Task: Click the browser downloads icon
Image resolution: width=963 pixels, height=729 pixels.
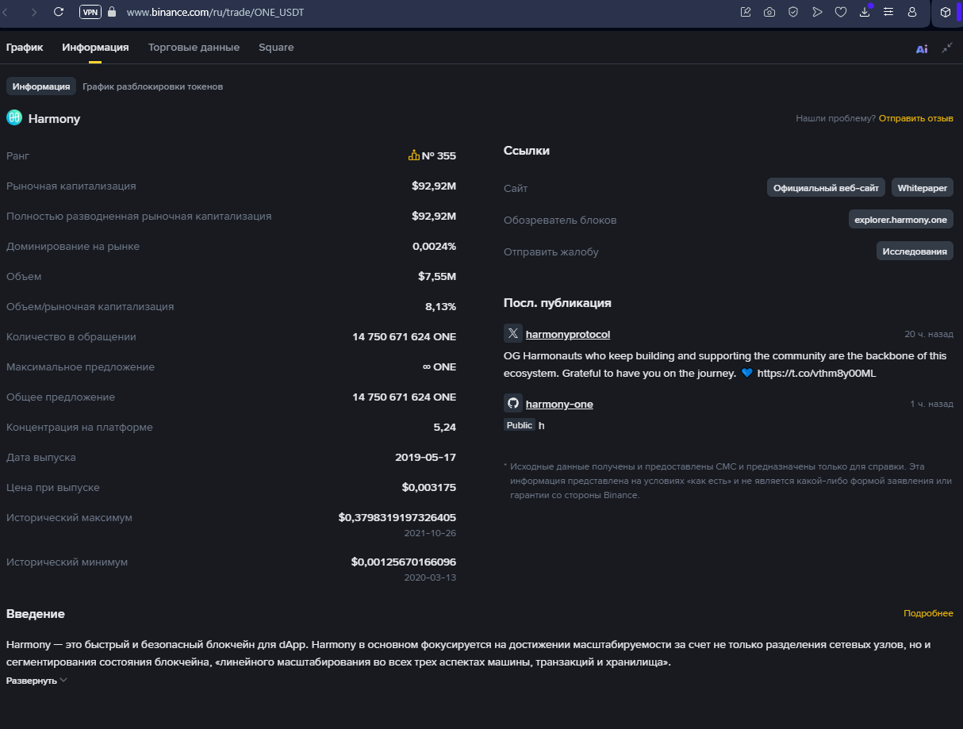Action: click(865, 12)
